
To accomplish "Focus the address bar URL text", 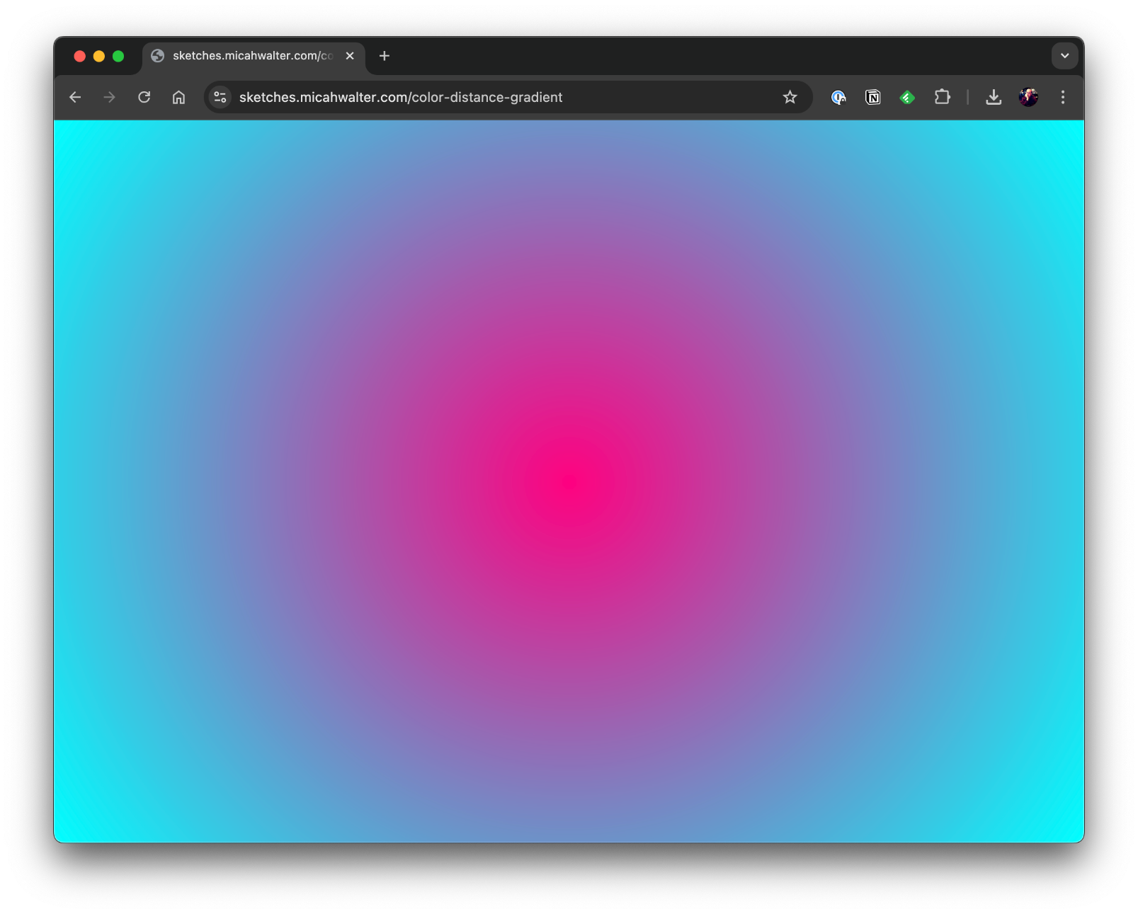I will point(401,97).
